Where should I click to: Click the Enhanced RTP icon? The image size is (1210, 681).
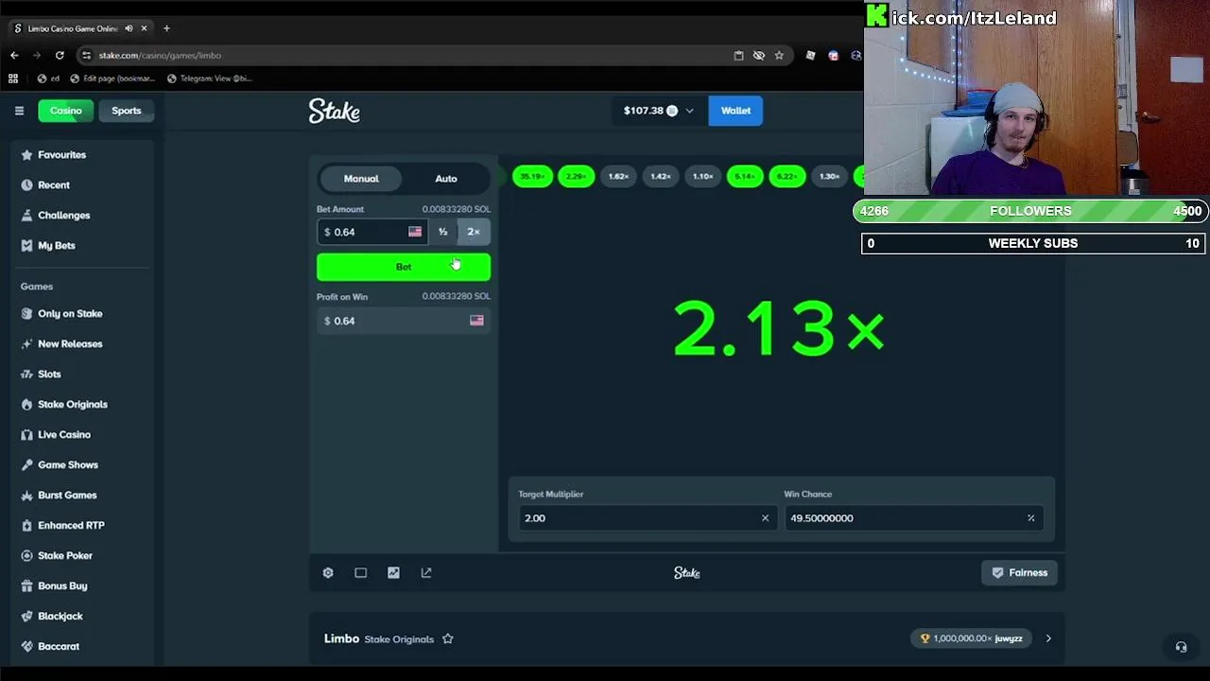[26, 525]
